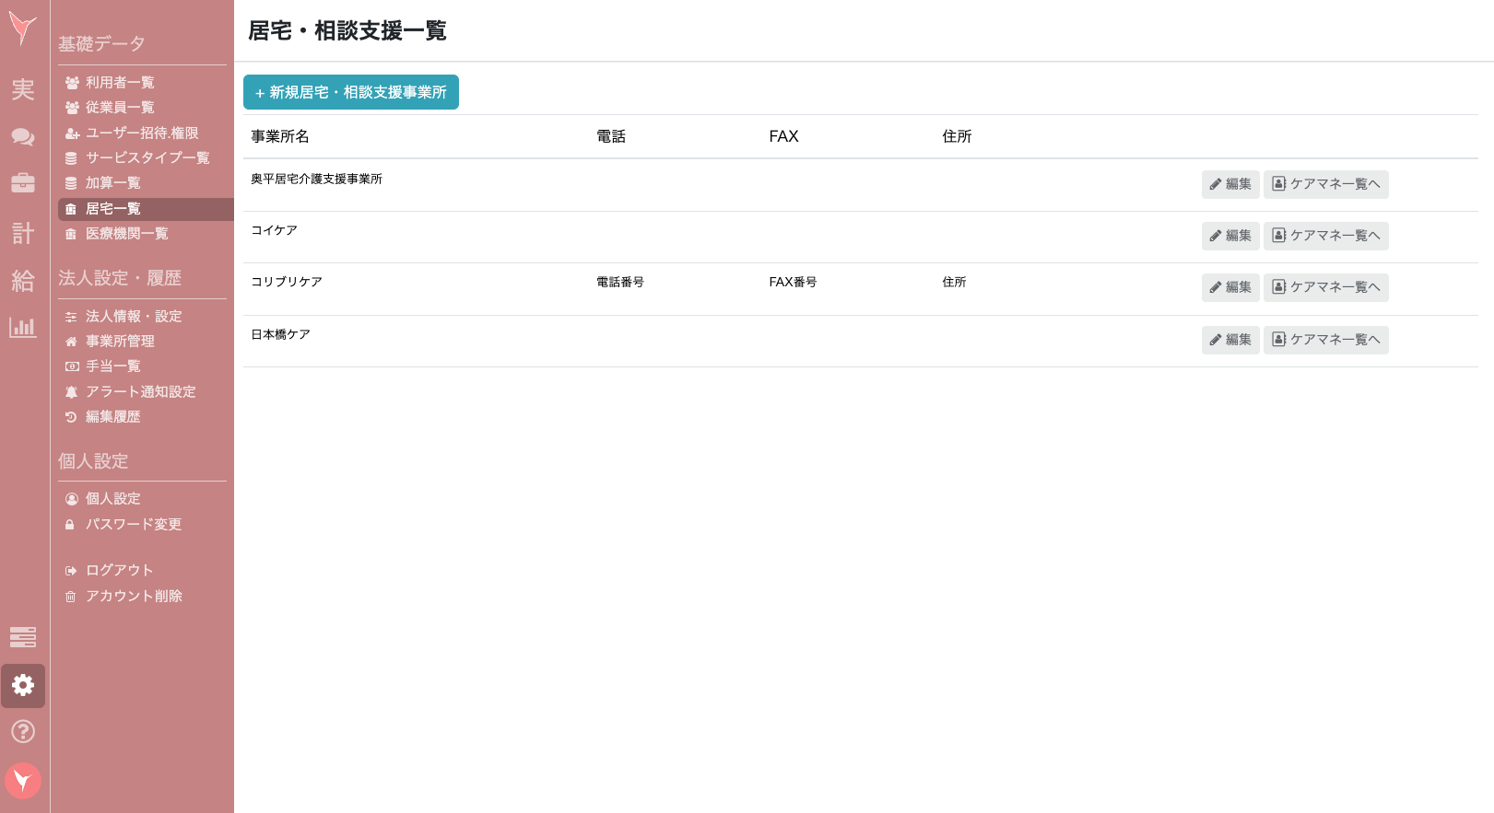Click 電話番号 cell in コリブリケア row
This screenshot has height=813, width=1494.
point(620,282)
